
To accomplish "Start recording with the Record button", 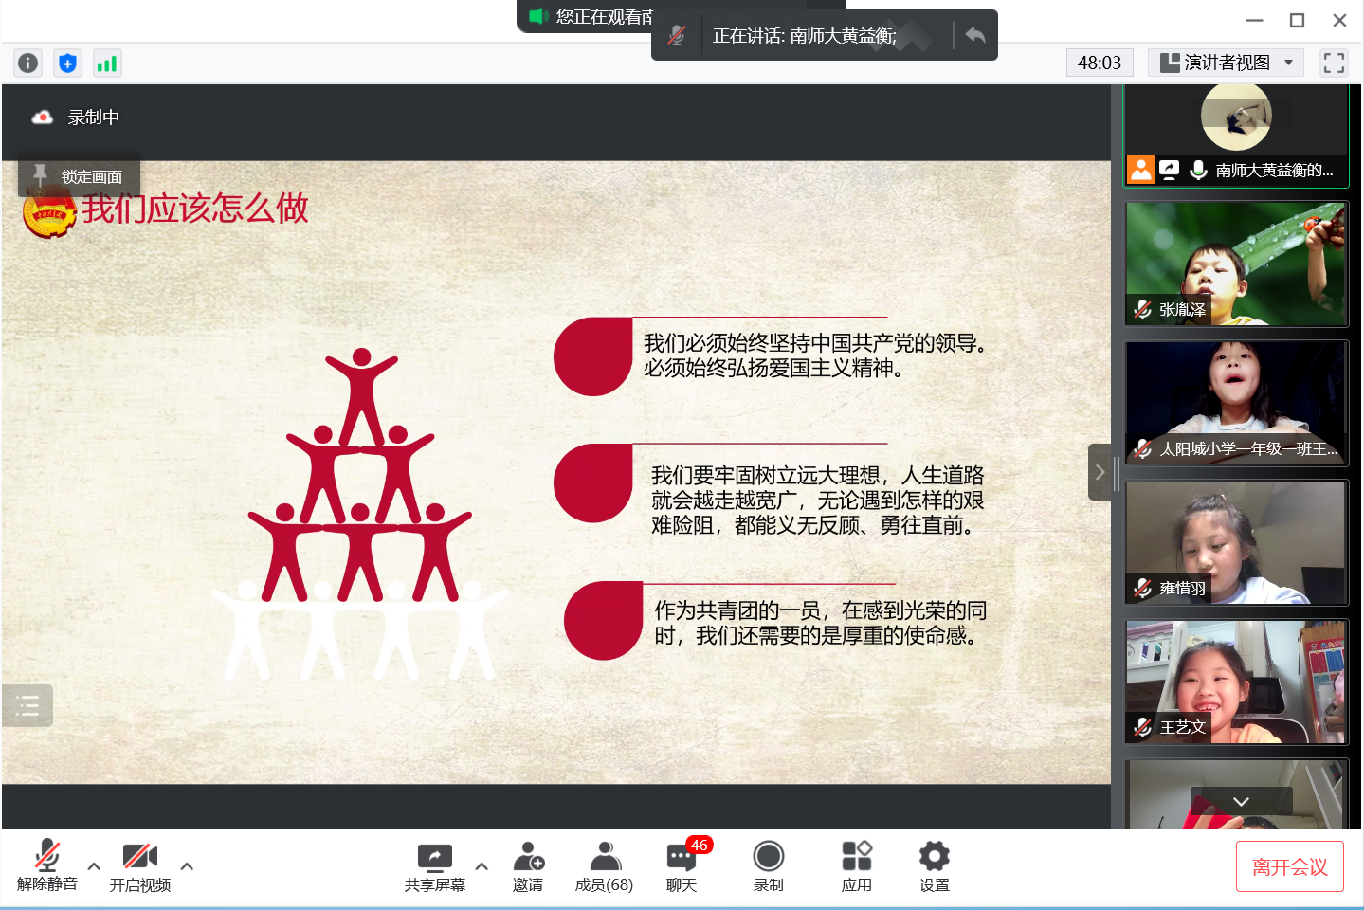I will [x=768, y=866].
